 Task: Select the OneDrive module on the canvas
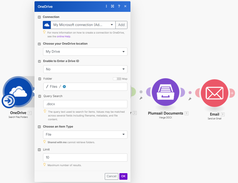(x=18, y=91)
